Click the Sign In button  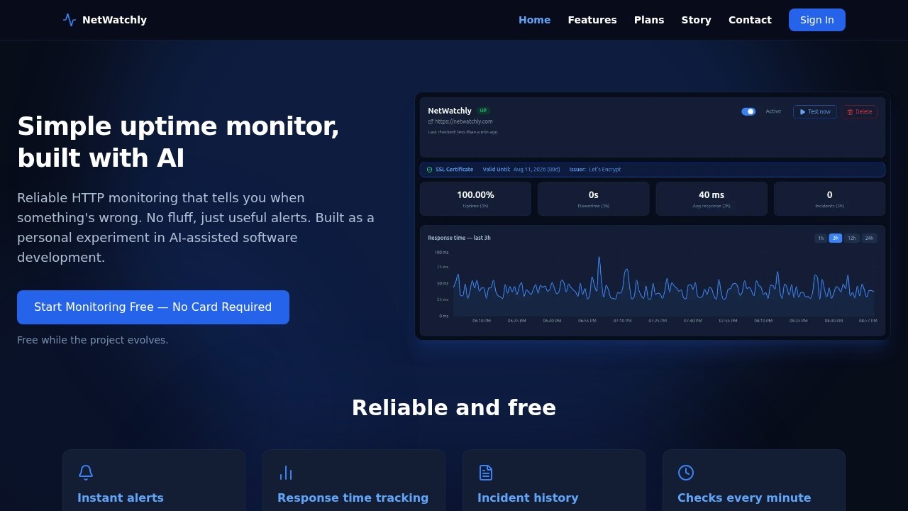tap(817, 20)
